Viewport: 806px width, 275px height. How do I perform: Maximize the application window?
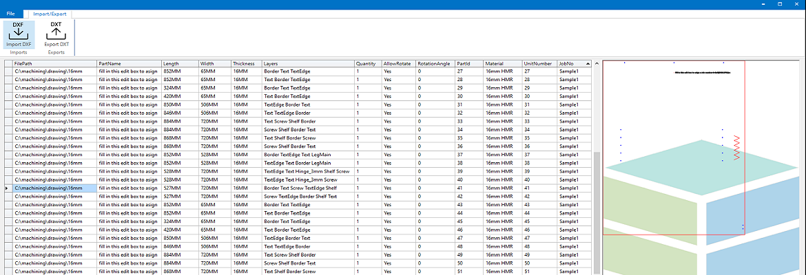tap(779, 4)
